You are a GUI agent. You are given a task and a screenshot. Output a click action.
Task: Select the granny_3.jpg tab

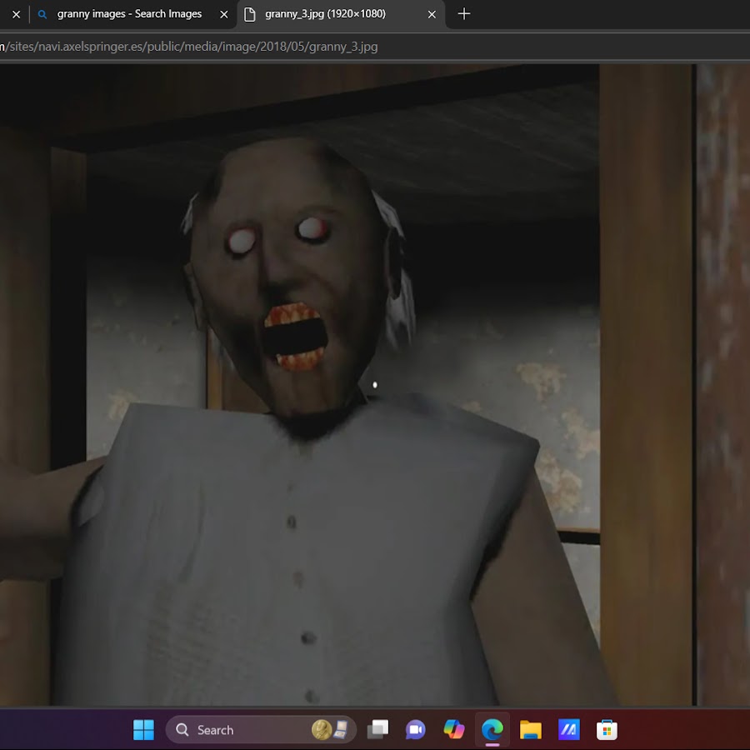(x=341, y=14)
